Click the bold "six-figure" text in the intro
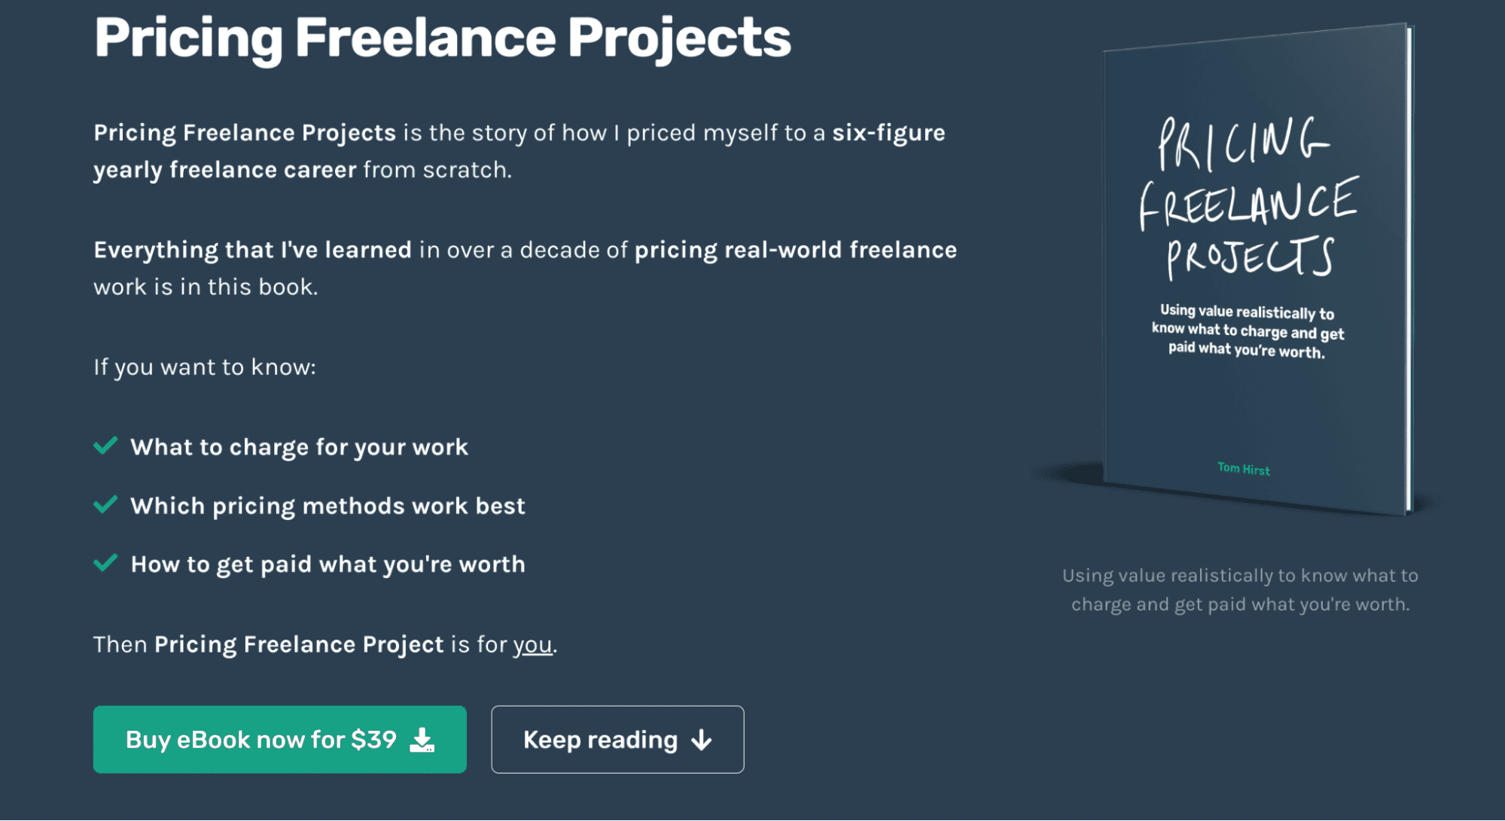The image size is (1505, 821). (x=888, y=133)
